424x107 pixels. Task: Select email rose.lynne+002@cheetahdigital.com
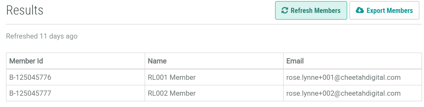pyautogui.click(x=343, y=94)
